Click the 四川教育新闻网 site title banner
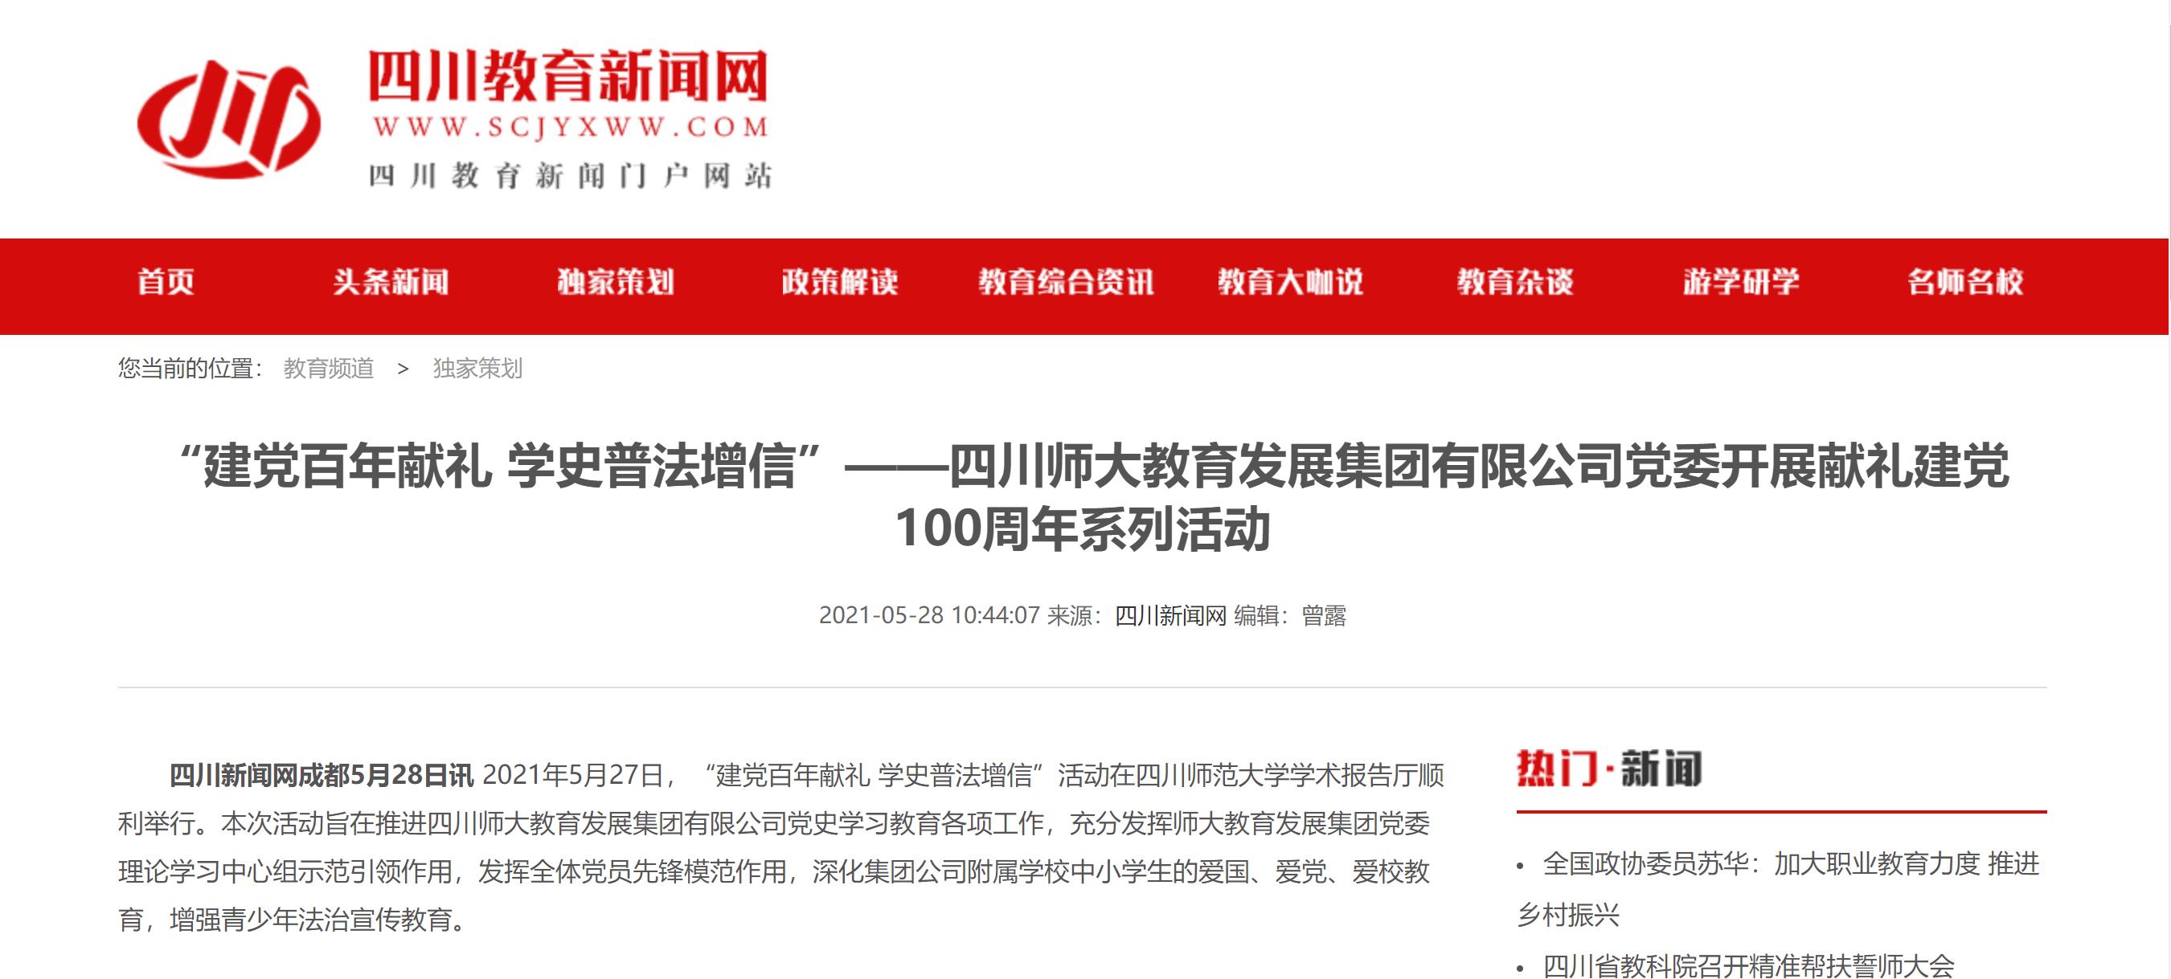2171x979 pixels. pyautogui.click(x=569, y=75)
